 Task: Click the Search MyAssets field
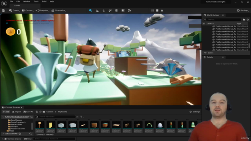(55, 117)
